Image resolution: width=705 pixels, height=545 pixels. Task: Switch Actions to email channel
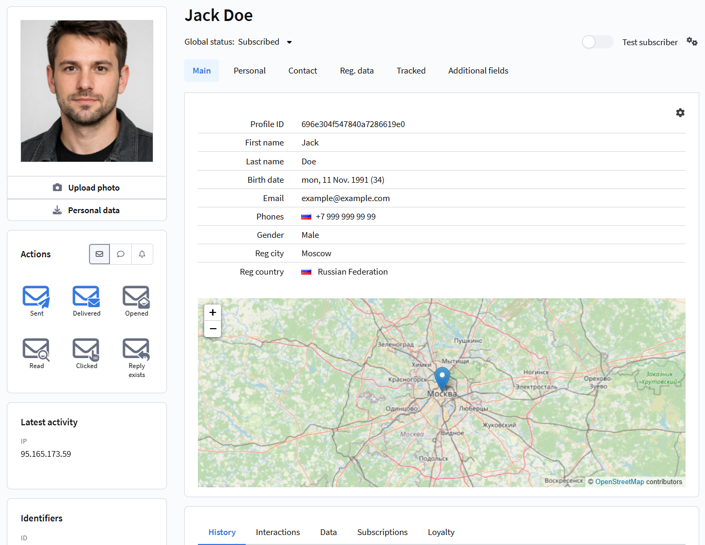[x=99, y=254]
